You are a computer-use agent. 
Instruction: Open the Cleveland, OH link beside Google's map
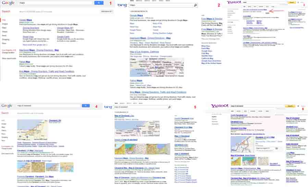55,120
